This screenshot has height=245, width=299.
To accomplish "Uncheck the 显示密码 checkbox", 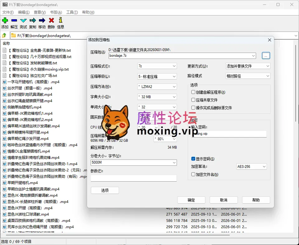I will [193, 159].
